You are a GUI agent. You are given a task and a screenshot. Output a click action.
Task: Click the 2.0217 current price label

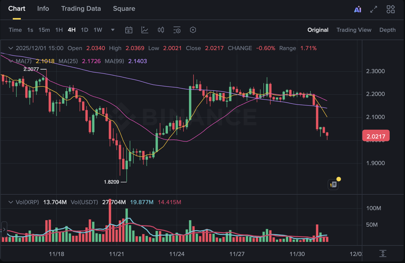click(376, 136)
